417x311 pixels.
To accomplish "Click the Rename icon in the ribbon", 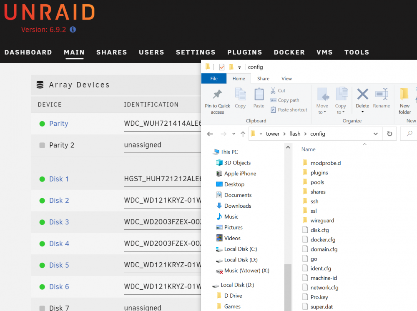I will (x=382, y=94).
